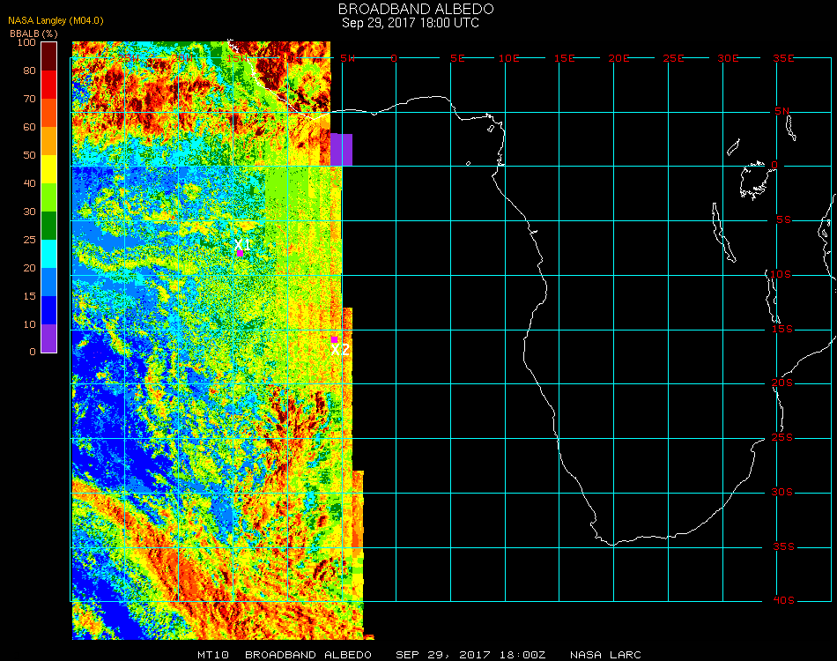Click the 25S latitude label
The width and height of the screenshot is (837, 661).
(783, 437)
